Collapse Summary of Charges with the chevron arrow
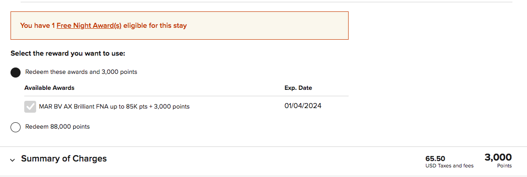Screen dimensions: 527x177 coord(12,160)
